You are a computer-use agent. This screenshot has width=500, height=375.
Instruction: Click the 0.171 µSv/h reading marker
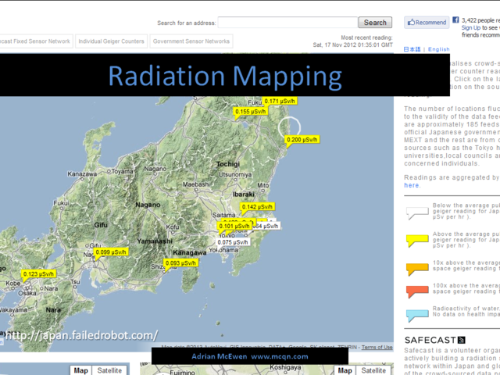coord(280,101)
